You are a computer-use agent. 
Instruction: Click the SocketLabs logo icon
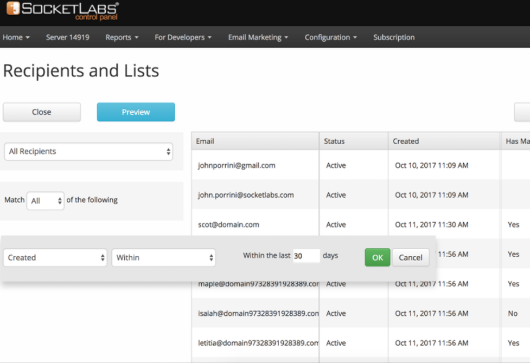13,9
